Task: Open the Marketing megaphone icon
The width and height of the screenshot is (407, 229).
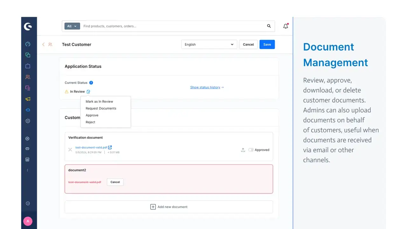Action: (x=28, y=99)
